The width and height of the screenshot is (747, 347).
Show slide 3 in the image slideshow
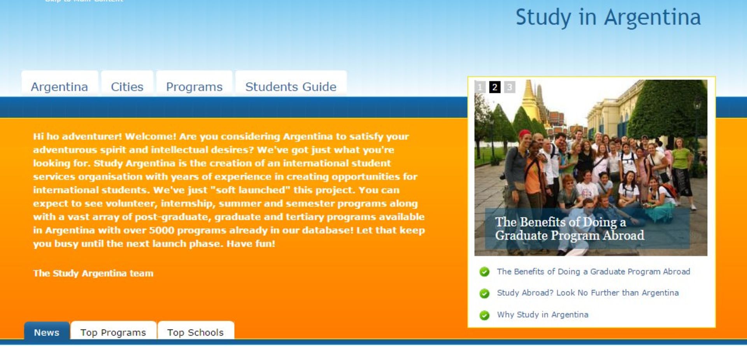point(510,87)
